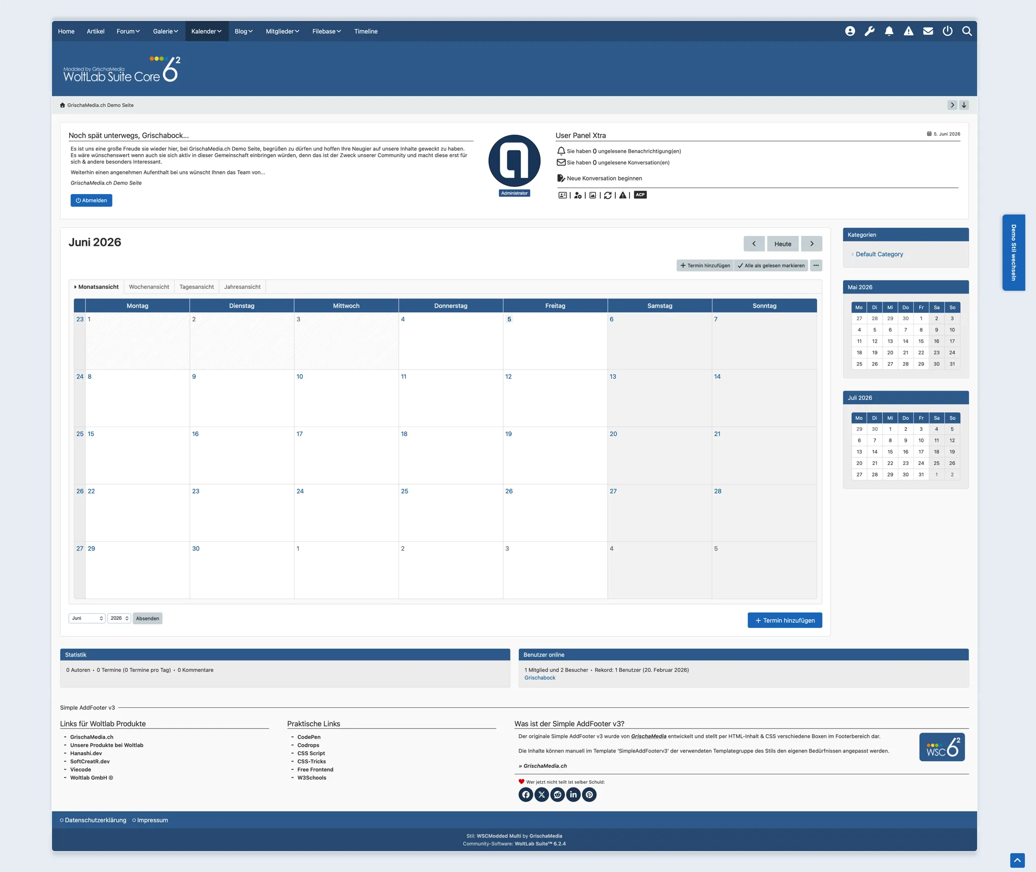Viewport: 1036px width, 872px height.
Task: Click Artikel in the main menu
Action: [96, 31]
